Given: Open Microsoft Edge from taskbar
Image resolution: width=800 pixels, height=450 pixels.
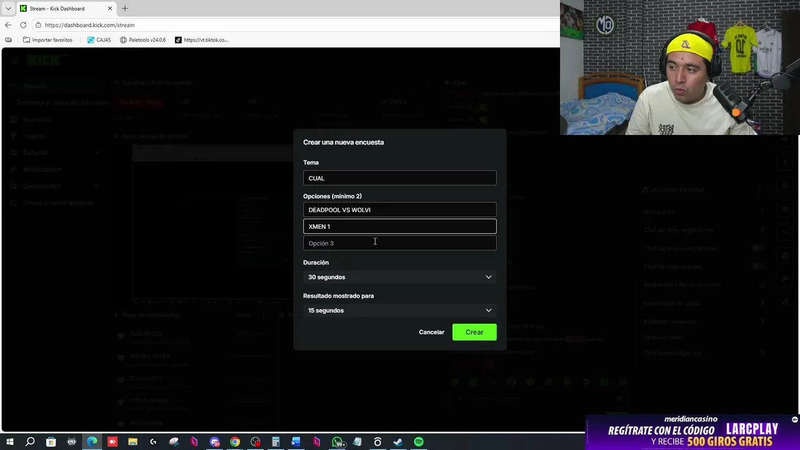Looking at the screenshot, I should tap(92, 442).
